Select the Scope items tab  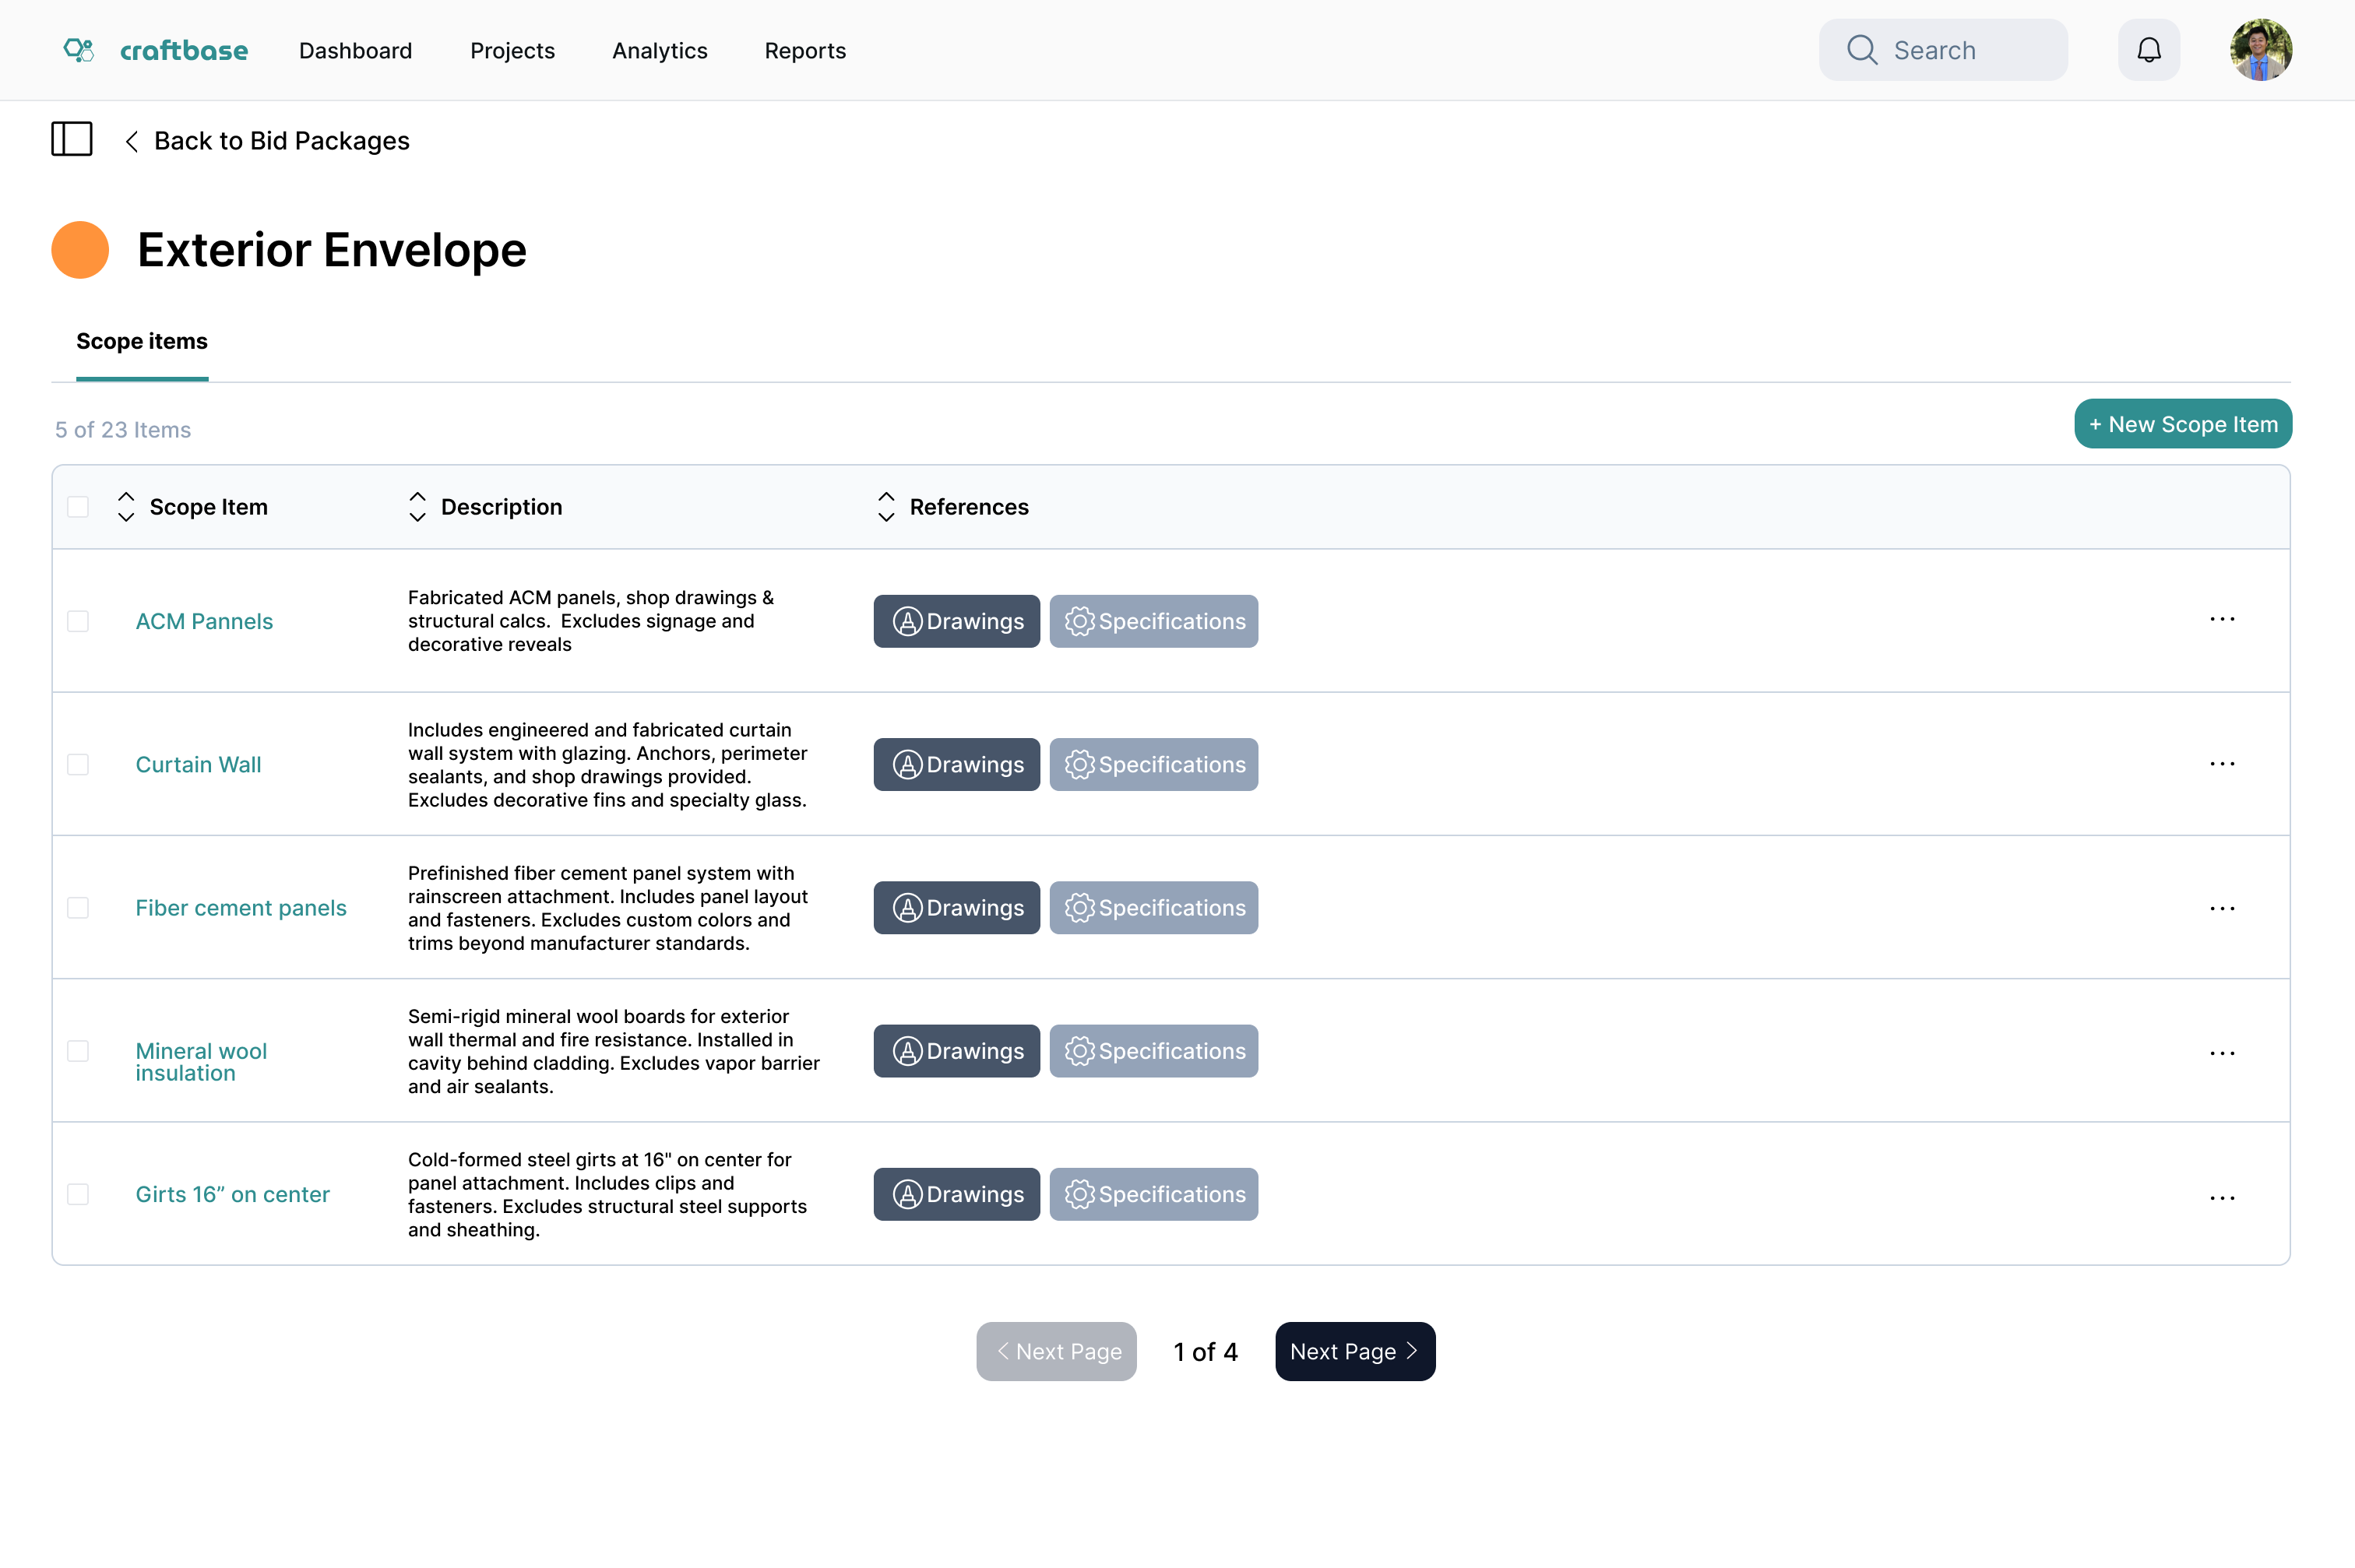(x=142, y=342)
